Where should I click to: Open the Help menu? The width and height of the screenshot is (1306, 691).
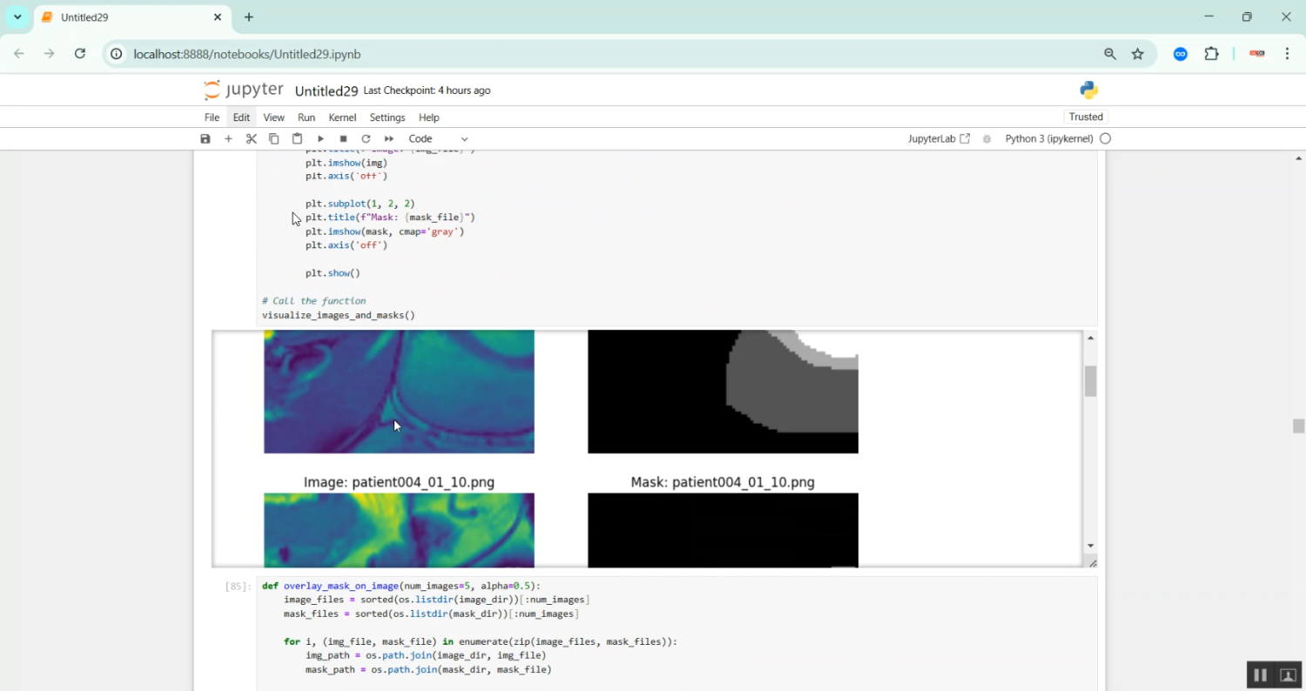[x=429, y=117]
